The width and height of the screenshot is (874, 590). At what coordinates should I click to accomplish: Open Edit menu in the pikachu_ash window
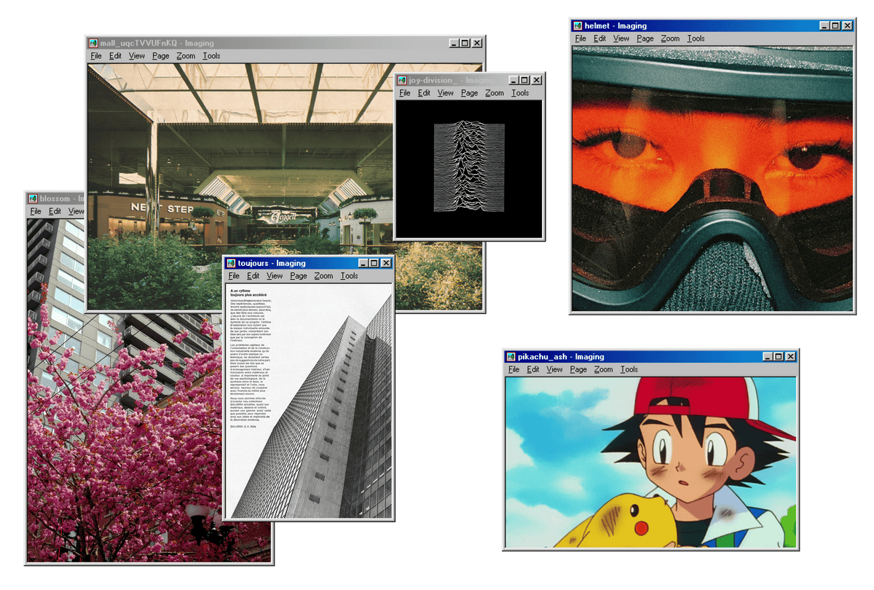tap(533, 370)
